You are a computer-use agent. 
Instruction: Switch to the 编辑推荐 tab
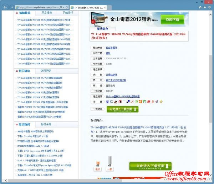click(25, 13)
